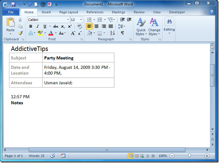Open the Calibri font name dropdown
This screenshot has width=219, height=163.
coord(68,20)
